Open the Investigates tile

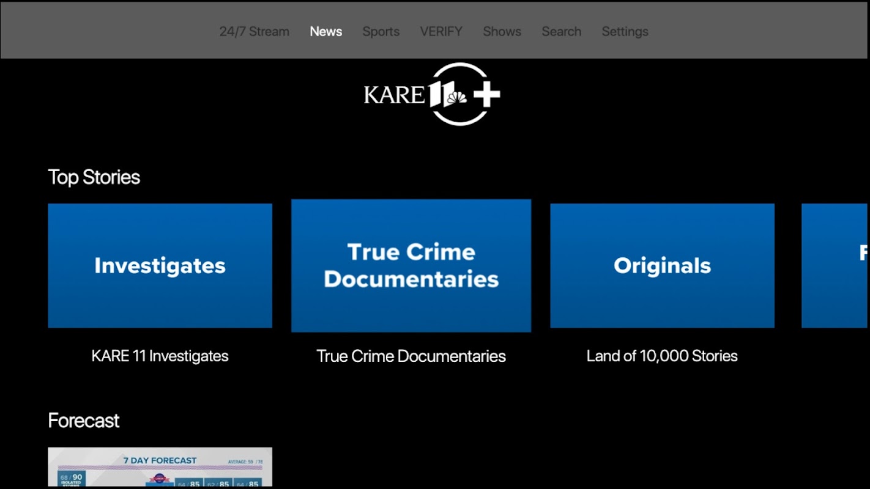point(160,265)
